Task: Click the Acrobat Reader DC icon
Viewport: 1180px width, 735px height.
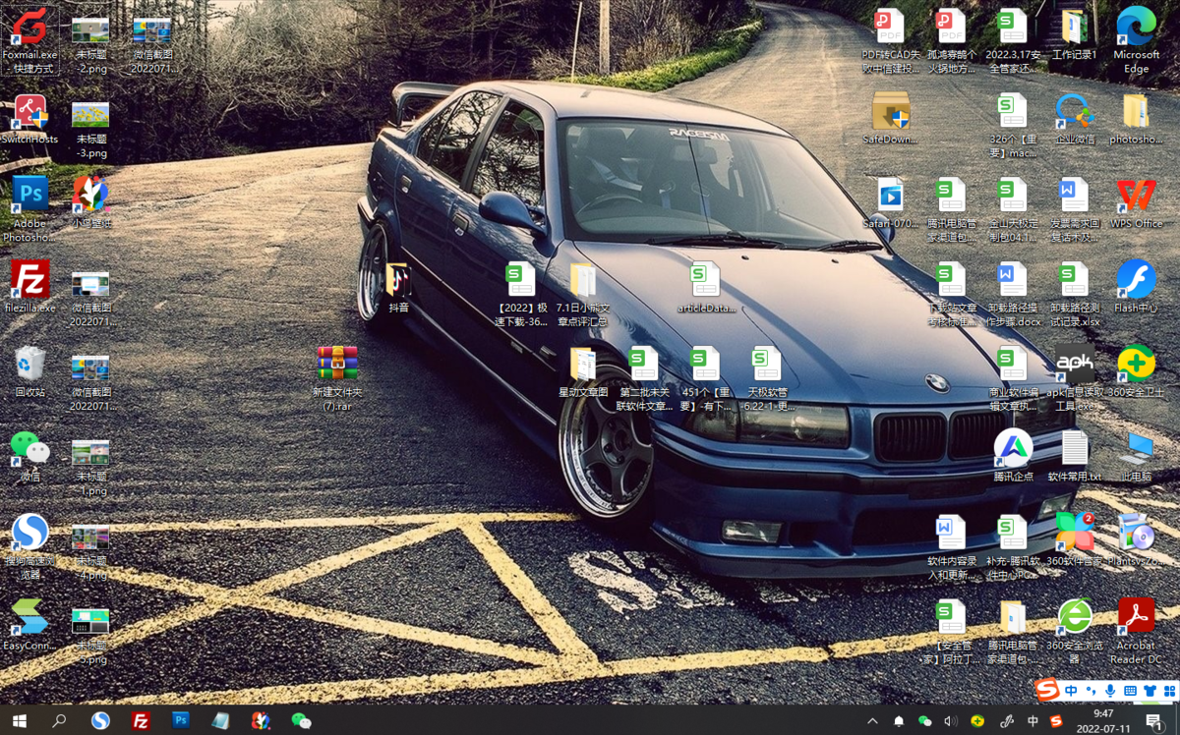Action: (1136, 617)
